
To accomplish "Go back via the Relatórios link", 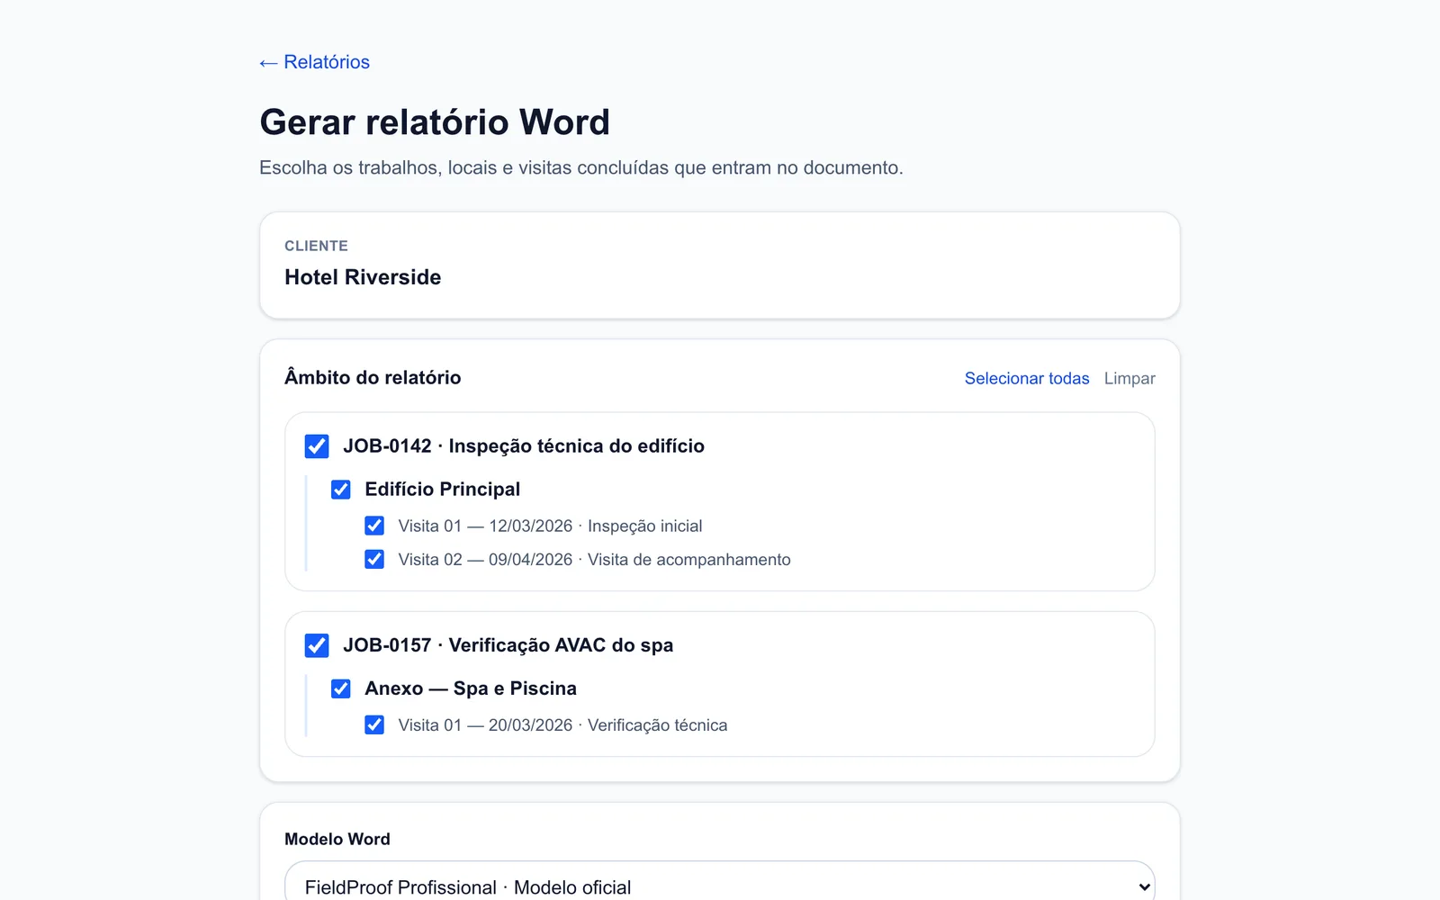I will [x=314, y=62].
